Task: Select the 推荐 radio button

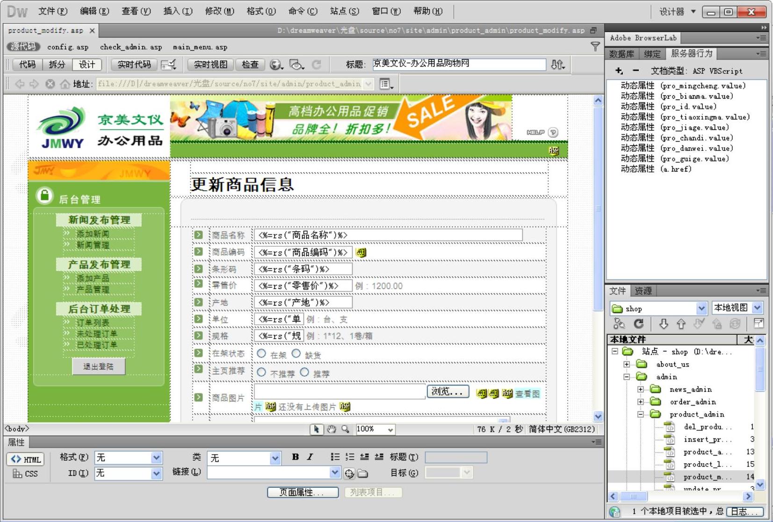Action: pos(304,372)
